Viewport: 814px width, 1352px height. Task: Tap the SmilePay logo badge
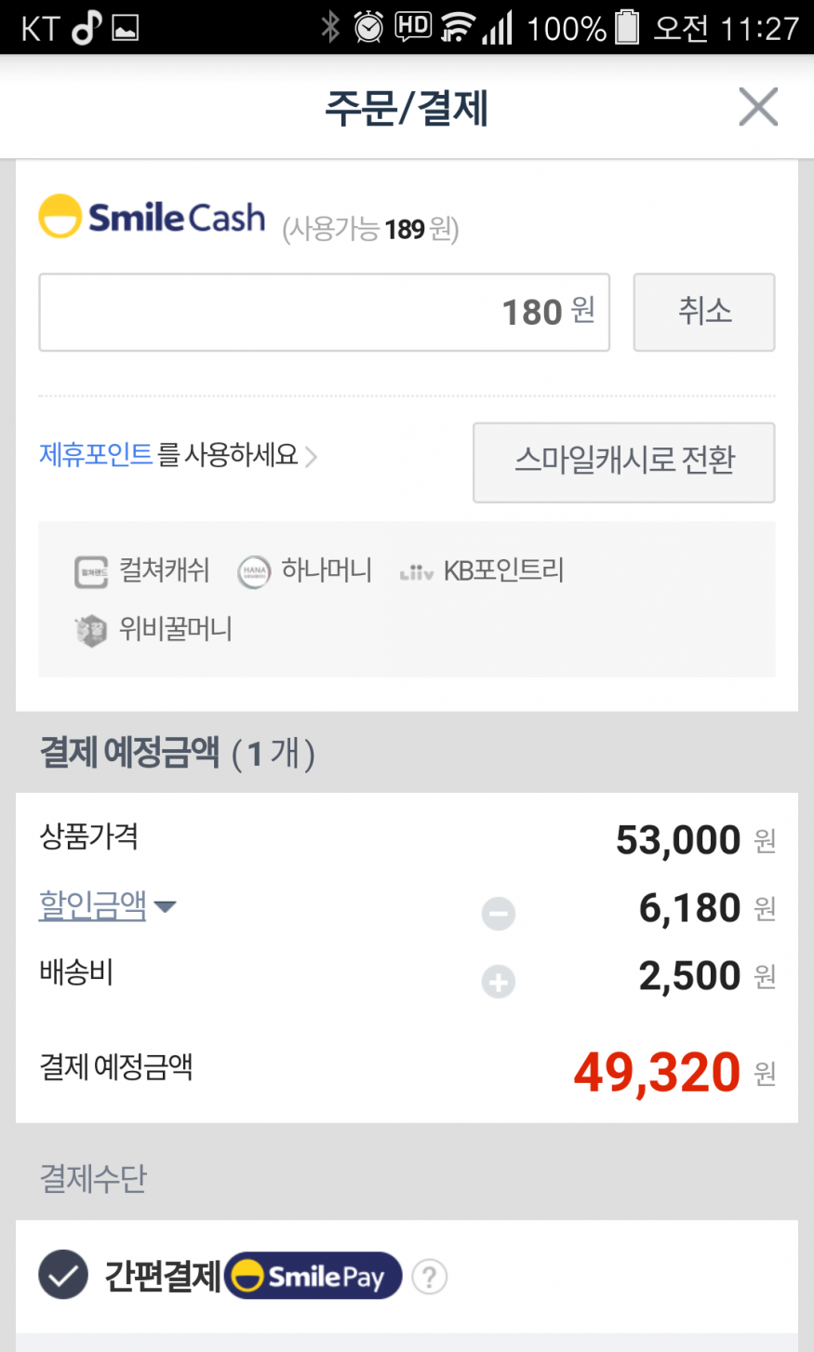point(314,1276)
